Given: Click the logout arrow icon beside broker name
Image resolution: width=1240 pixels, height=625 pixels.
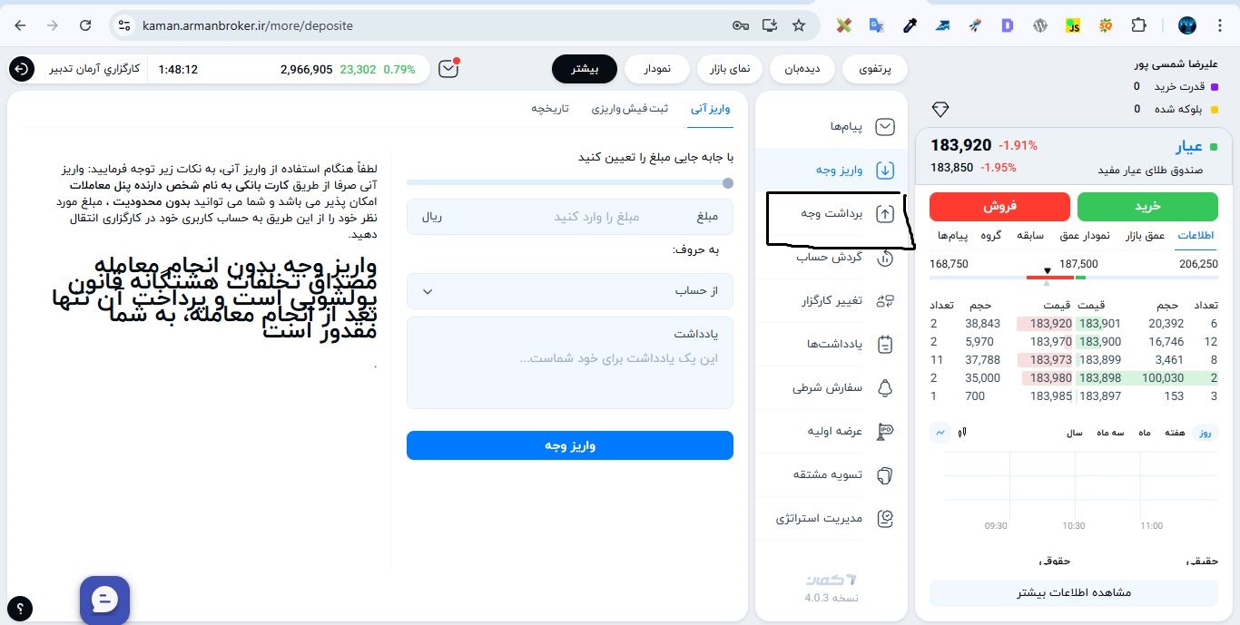Looking at the screenshot, I should [x=21, y=69].
